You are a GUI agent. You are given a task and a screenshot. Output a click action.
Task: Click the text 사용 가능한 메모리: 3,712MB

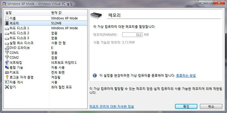click(114, 42)
